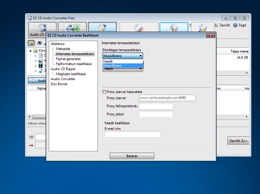260x194 pixels.
Task: Select Általános in settings tree
Action: point(58,44)
